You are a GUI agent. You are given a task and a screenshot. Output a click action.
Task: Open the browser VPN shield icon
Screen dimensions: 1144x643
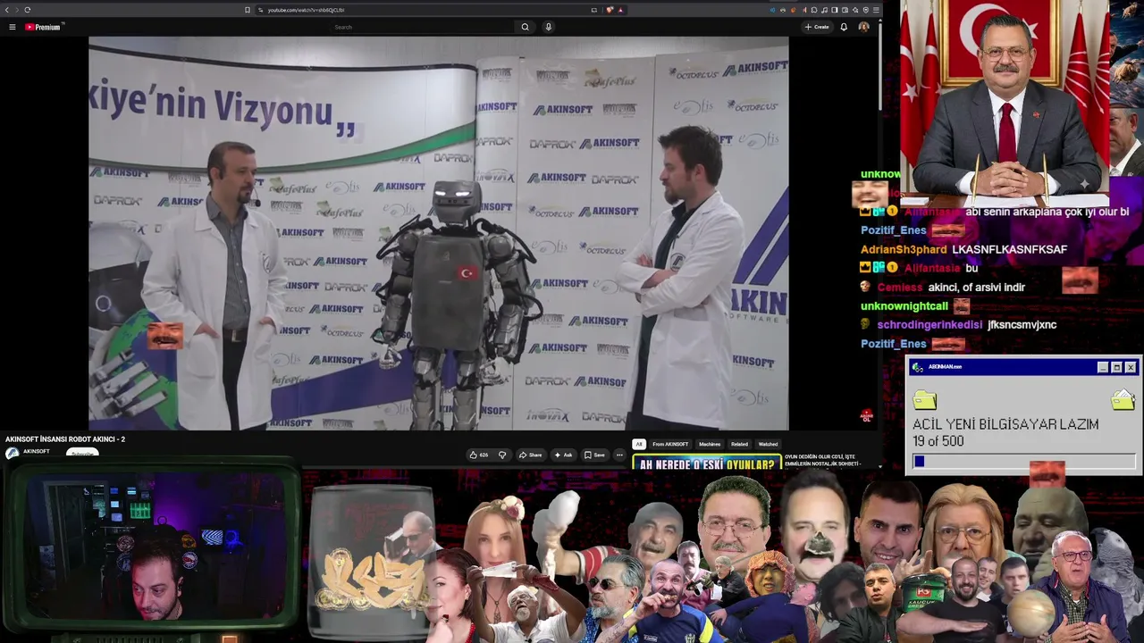tap(865, 10)
